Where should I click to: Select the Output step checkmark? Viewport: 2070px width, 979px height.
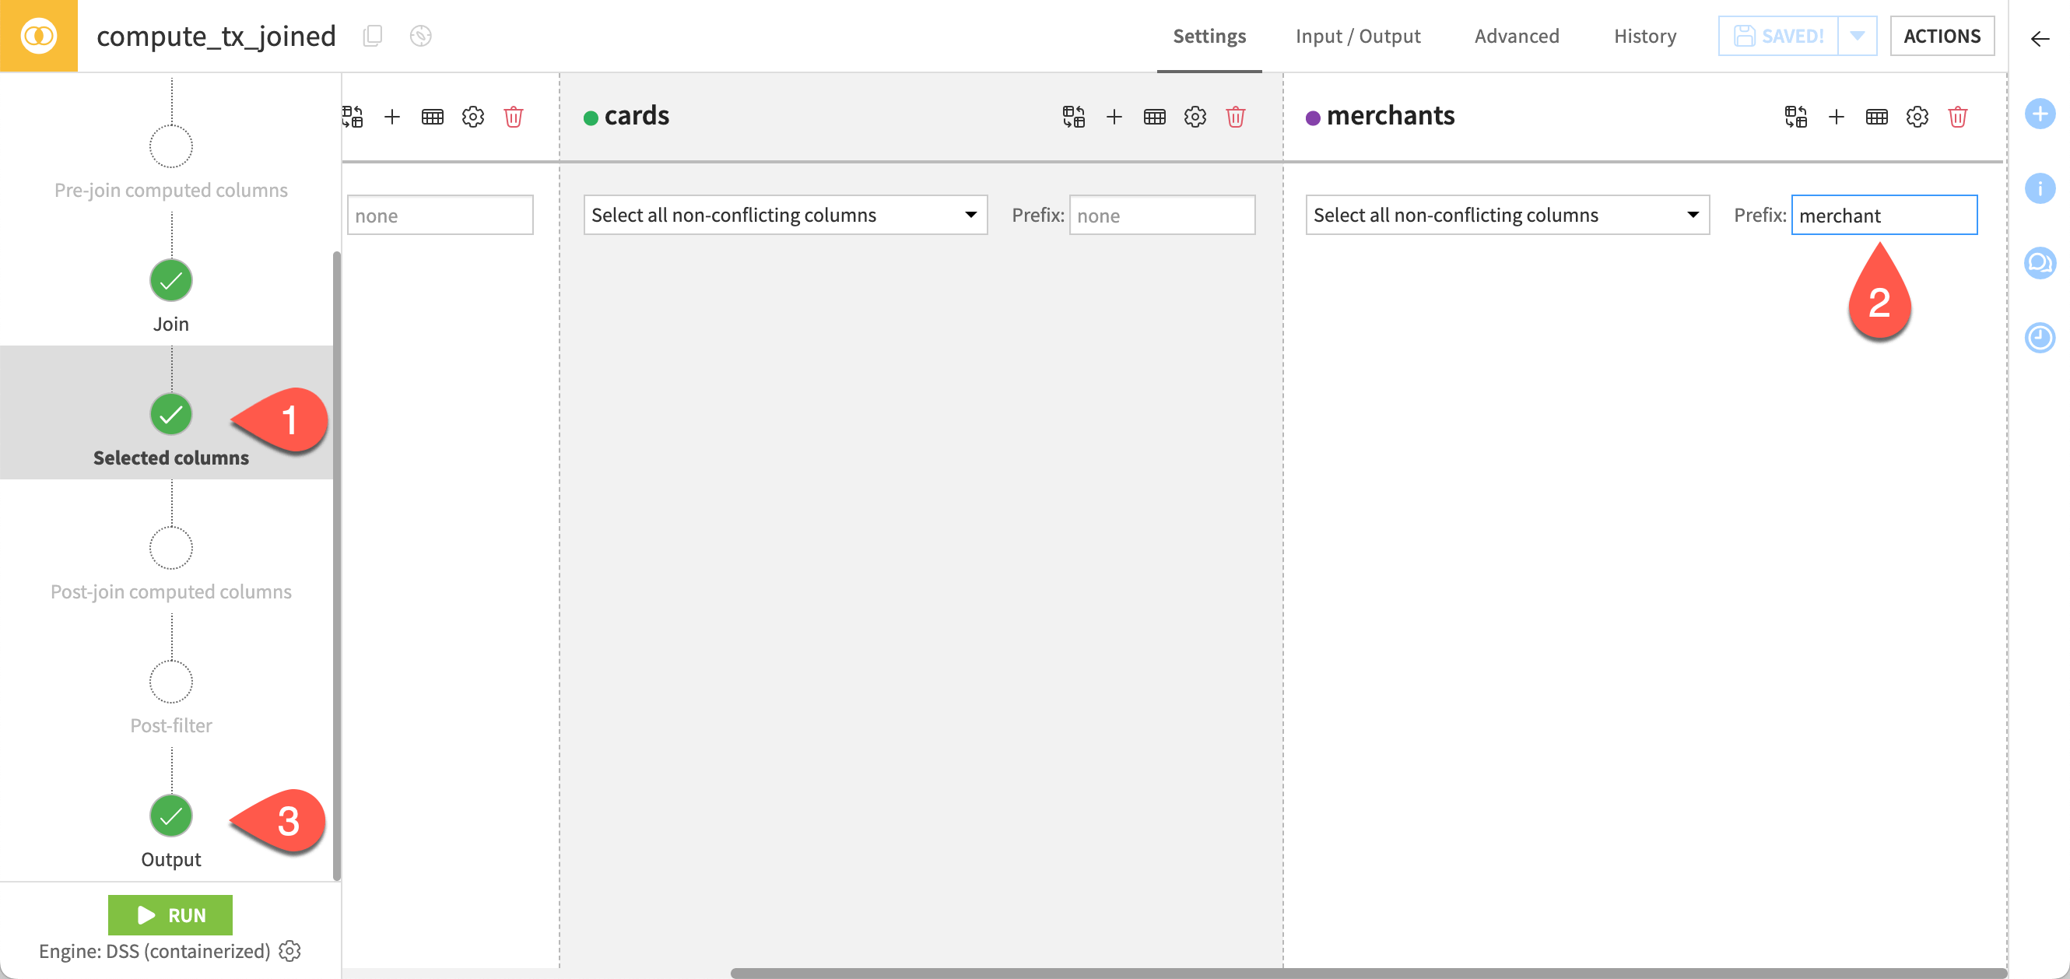(170, 815)
